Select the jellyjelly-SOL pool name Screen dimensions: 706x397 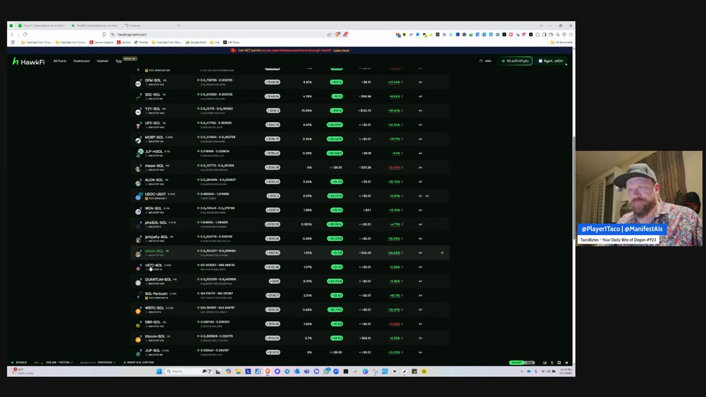(x=156, y=237)
